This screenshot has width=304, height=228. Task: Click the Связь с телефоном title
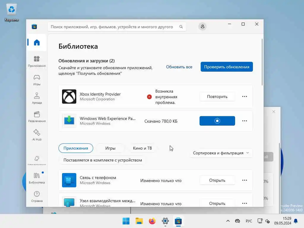[x=98, y=178]
